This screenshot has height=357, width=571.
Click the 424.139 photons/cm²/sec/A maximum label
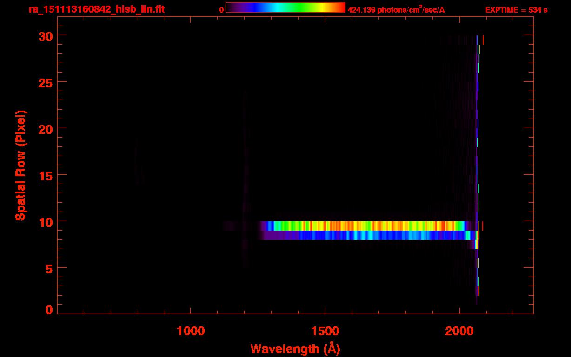396,10
